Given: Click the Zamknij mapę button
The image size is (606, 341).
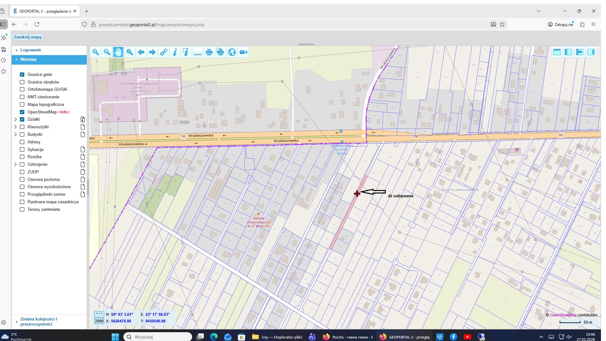Looking at the screenshot, I should pos(28,37).
